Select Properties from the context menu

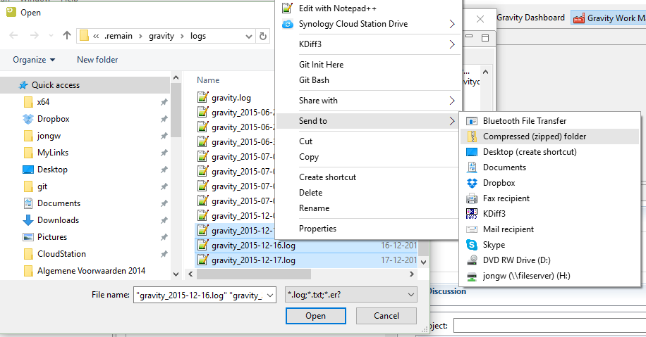pos(317,229)
